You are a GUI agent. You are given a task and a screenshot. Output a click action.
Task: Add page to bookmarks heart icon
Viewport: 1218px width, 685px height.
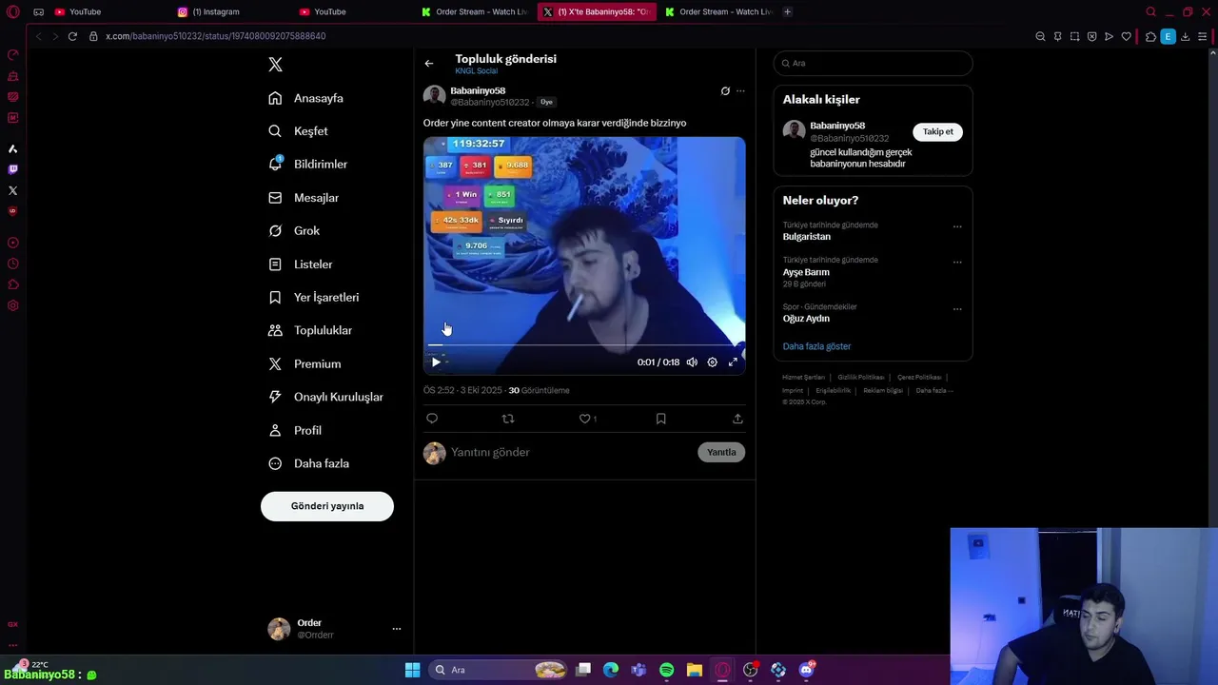click(1126, 36)
